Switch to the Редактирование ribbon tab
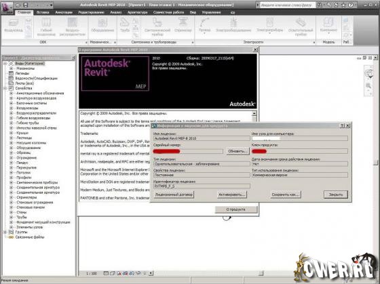Screen dimensions: 380x284 click(x=92, y=12)
